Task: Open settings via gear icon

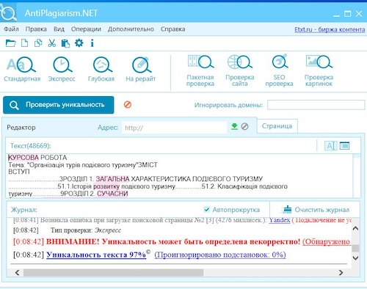Action: pyautogui.click(x=79, y=43)
